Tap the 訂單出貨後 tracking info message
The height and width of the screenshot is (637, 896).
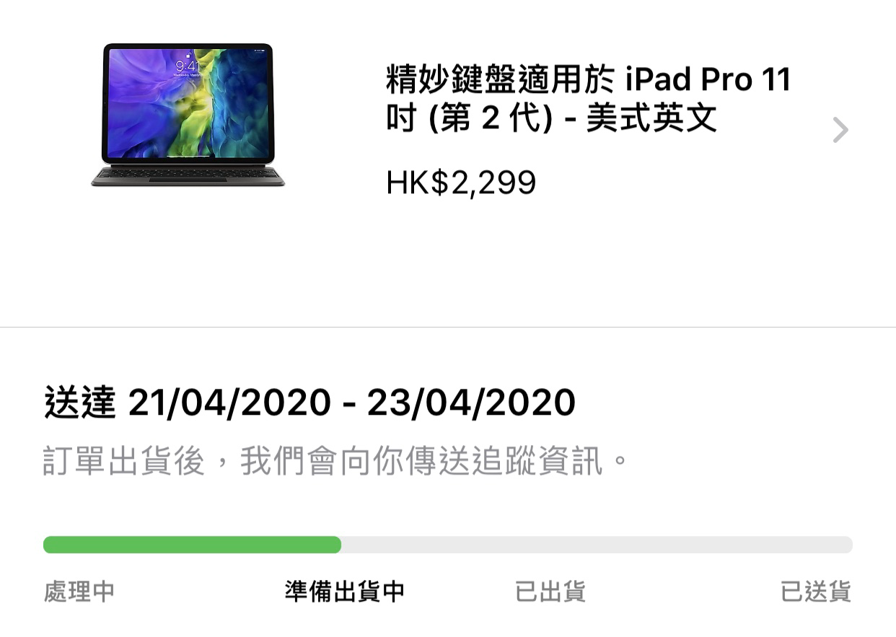pyautogui.click(x=337, y=462)
